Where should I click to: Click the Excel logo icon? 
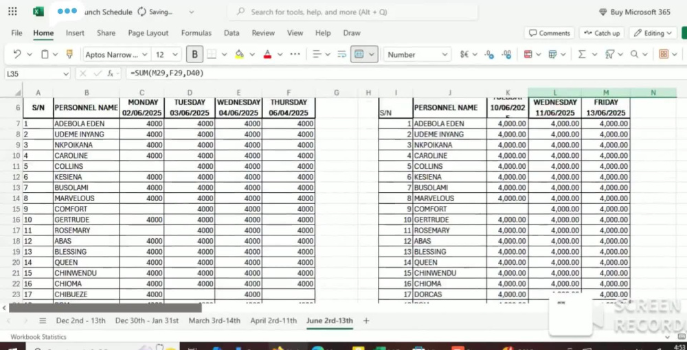[38, 12]
